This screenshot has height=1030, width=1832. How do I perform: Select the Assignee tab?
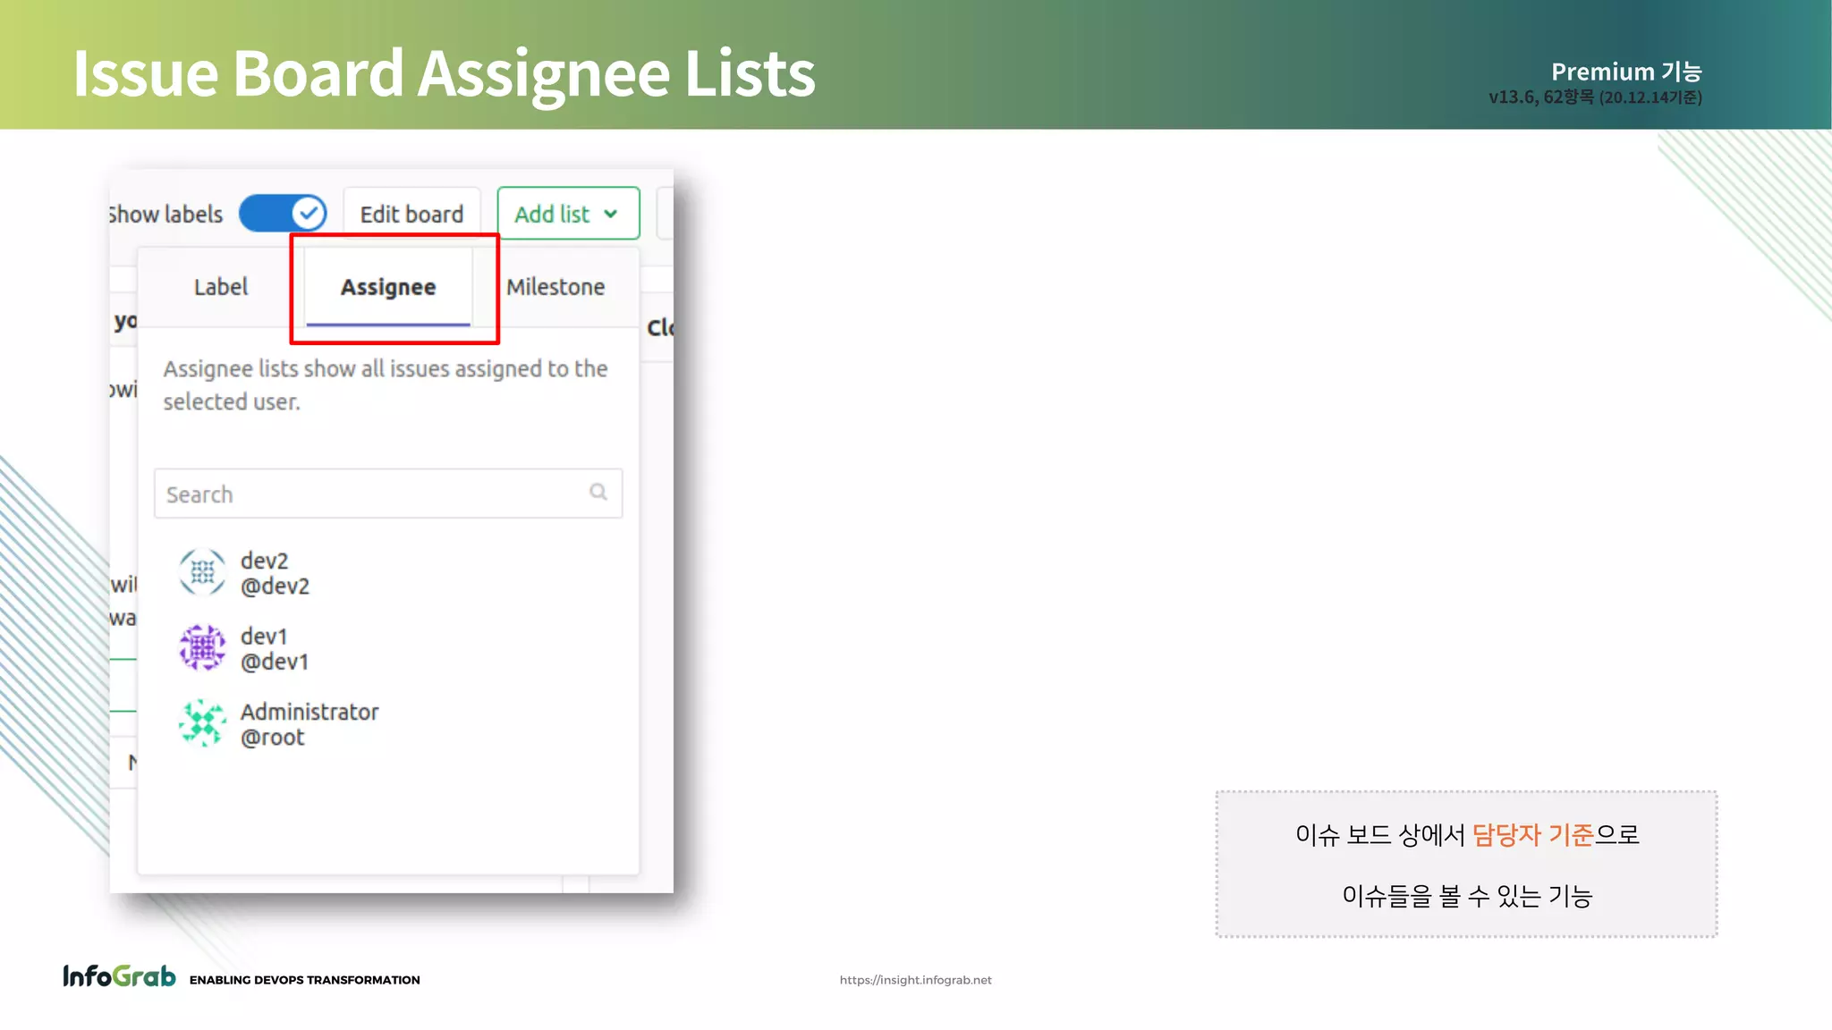coord(388,287)
